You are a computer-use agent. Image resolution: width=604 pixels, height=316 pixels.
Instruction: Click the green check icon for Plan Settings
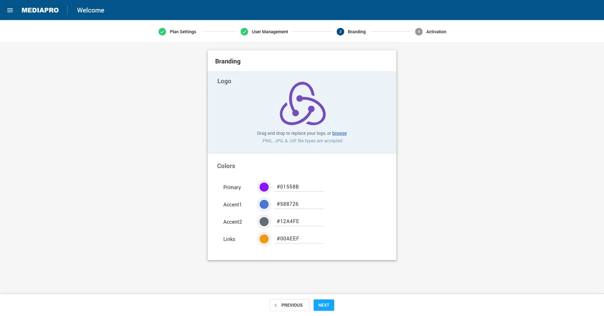click(x=162, y=32)
